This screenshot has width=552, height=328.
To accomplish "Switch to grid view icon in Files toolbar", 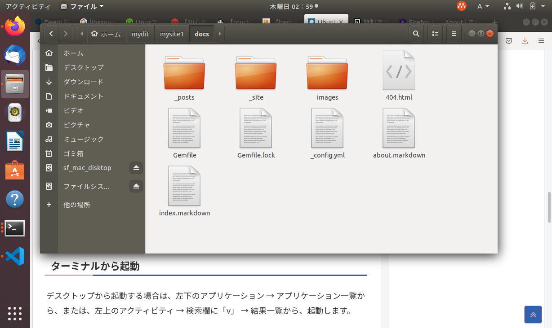I will (435, 33).
